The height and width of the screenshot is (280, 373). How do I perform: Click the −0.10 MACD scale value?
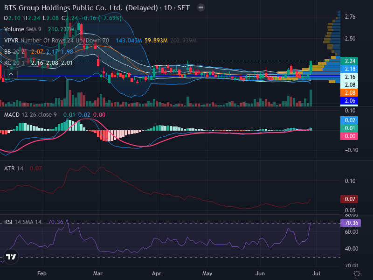tap(351, 150)
